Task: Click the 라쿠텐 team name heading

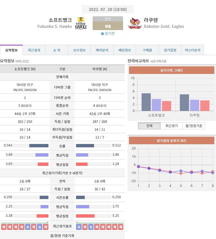Action: pos(151,20)
